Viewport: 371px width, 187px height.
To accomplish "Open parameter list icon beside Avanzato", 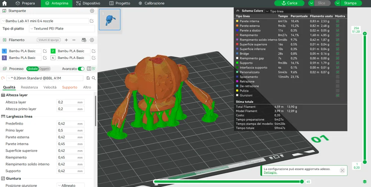I will tap(89, 69).
